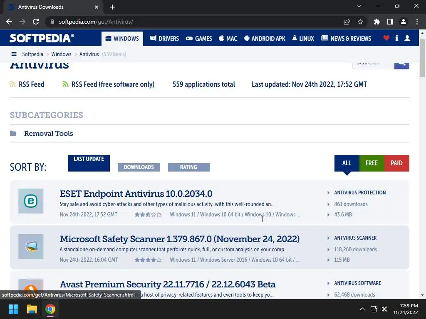
Task: Open the Chrome profile avatar icon
Action: (x=404, y=22)
